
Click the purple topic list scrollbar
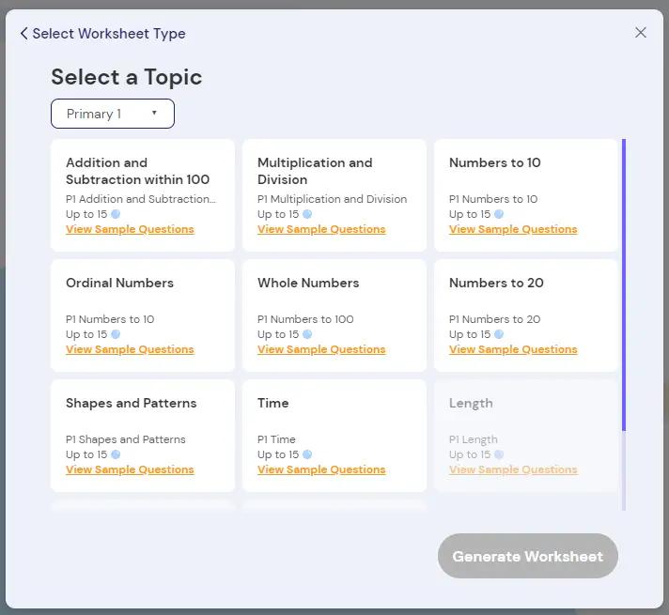coord(624,284)
